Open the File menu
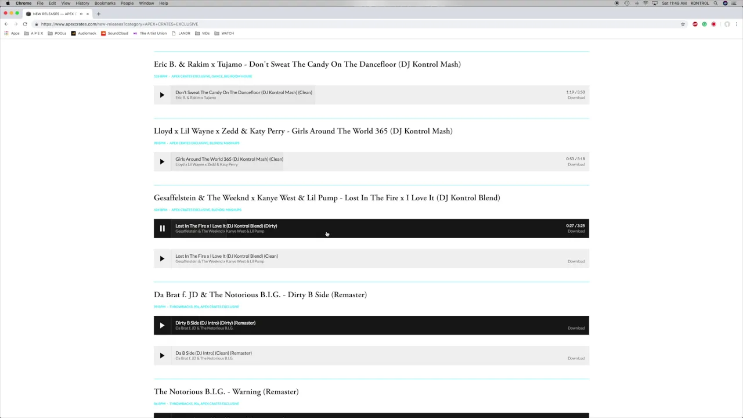The width and height of the screenshot is (743, 418). click(x=40, y=3)
